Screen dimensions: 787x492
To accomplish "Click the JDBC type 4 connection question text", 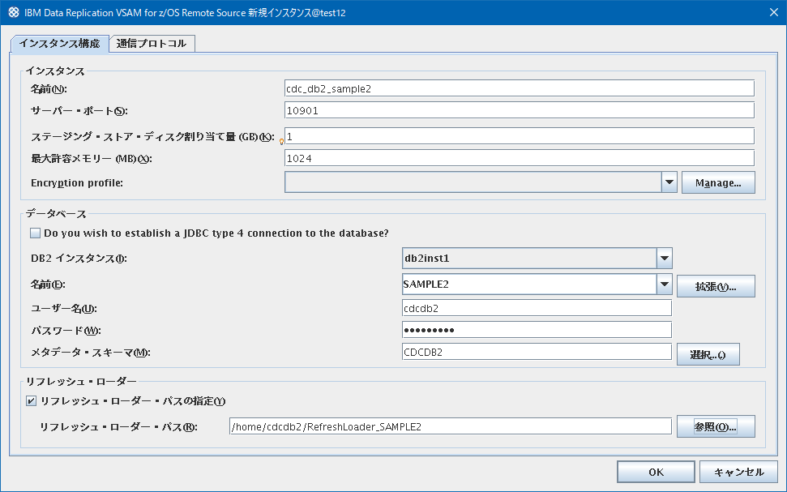I will click(216, 233).
